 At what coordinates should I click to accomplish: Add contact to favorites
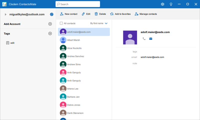point(120,14)
